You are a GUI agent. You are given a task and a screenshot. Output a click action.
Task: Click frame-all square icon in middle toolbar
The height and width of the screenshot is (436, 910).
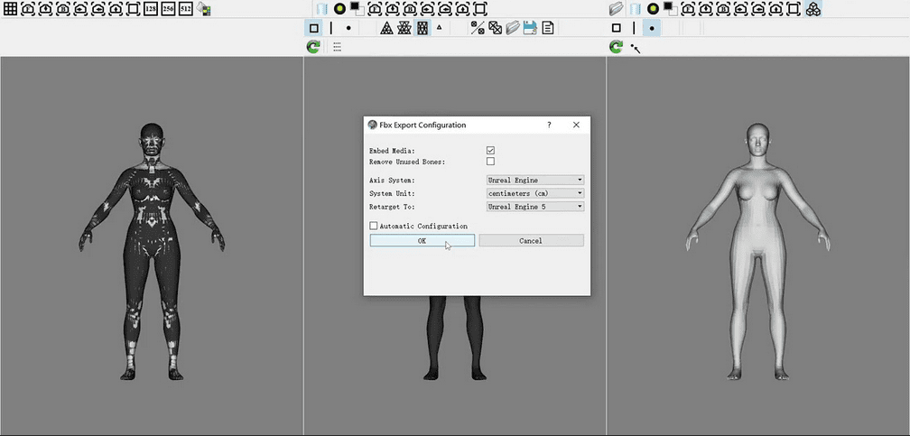(480, 9)
